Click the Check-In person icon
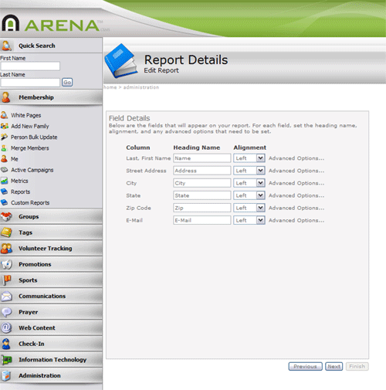Screen dimensions: 386x390 pos(6,344)
